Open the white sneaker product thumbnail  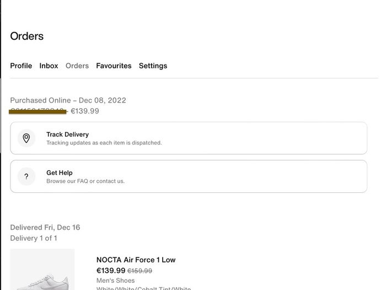[x=42, y=270]
